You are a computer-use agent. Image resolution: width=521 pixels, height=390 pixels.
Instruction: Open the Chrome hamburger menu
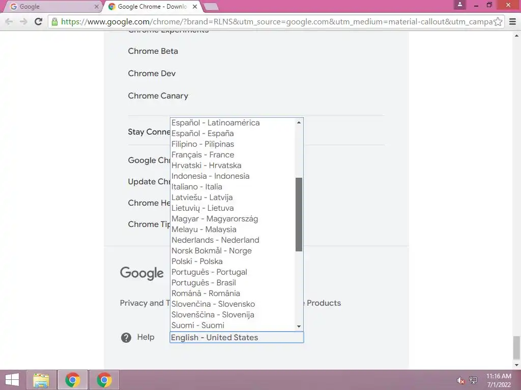512,21
